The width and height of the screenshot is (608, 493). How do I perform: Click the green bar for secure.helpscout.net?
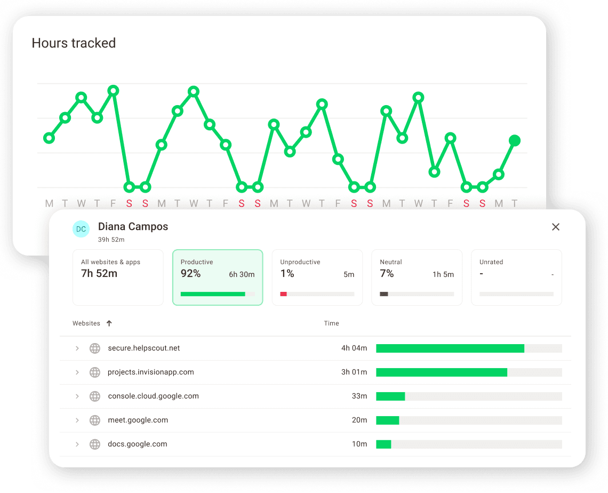pos(450,348)
